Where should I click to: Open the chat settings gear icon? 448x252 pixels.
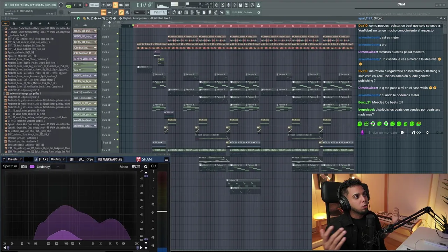point(427,133)
